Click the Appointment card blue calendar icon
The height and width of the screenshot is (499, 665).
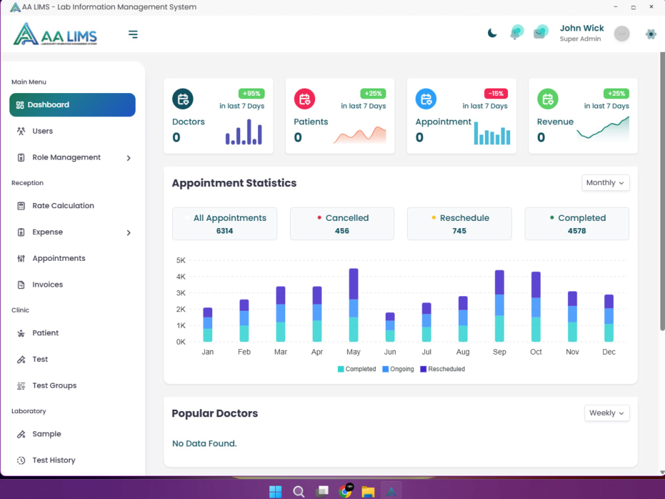[426, 99]
